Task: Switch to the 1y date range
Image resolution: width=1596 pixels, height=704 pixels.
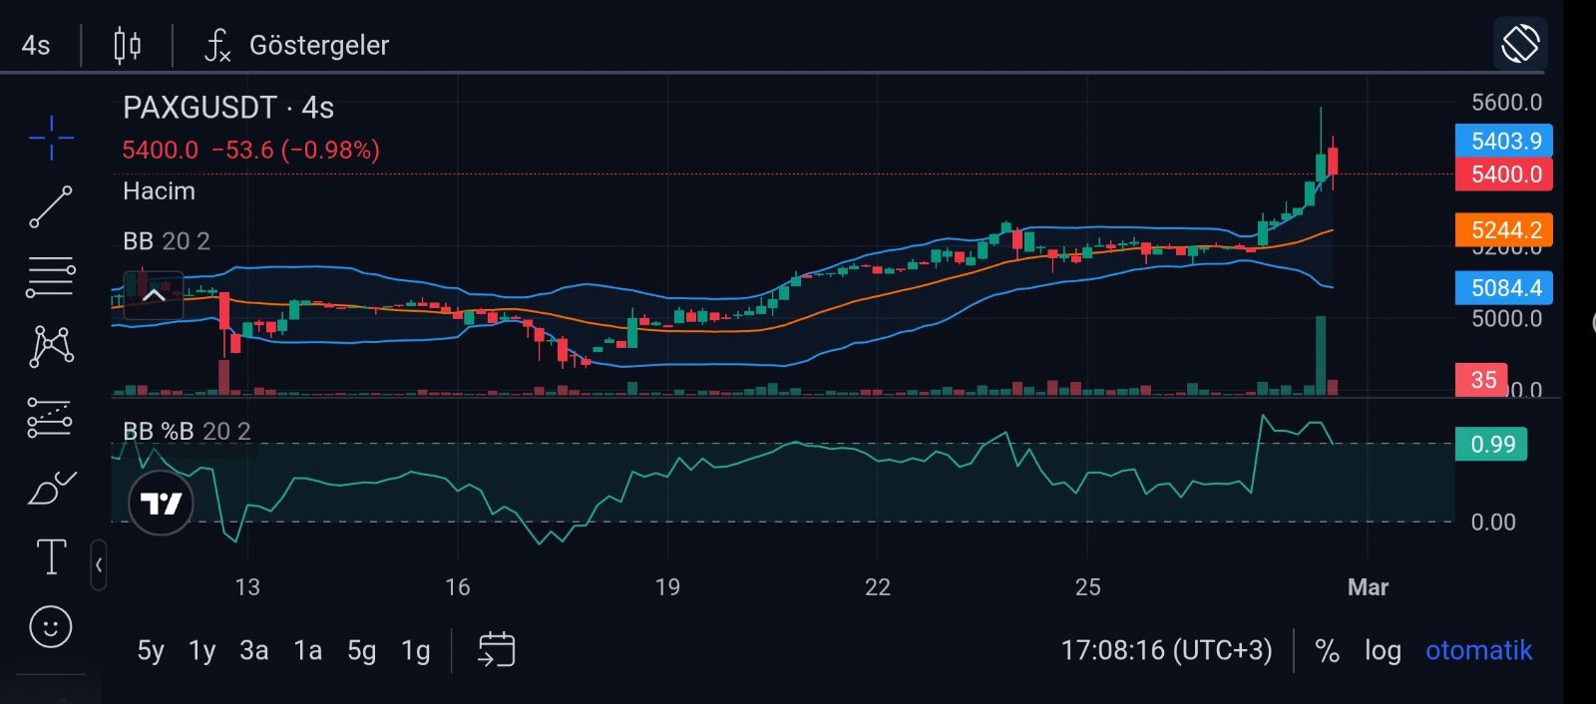Action: point(202,651)
